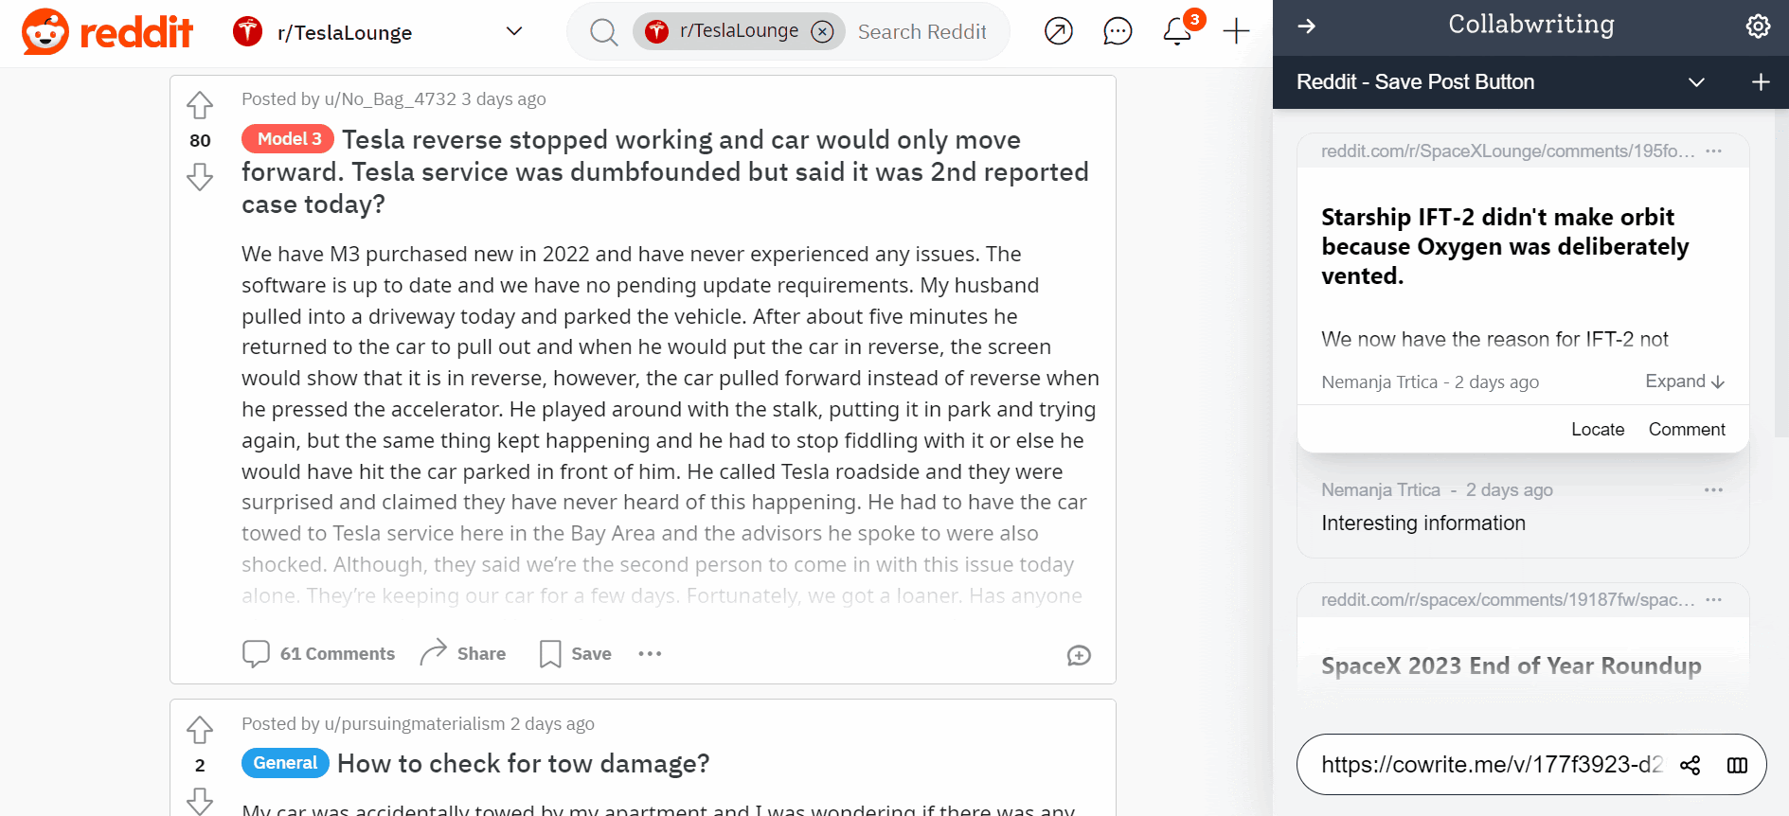Toggle the column view icon beside URL
Viewport: 1789px width, 816px height.
point(1737,765)
